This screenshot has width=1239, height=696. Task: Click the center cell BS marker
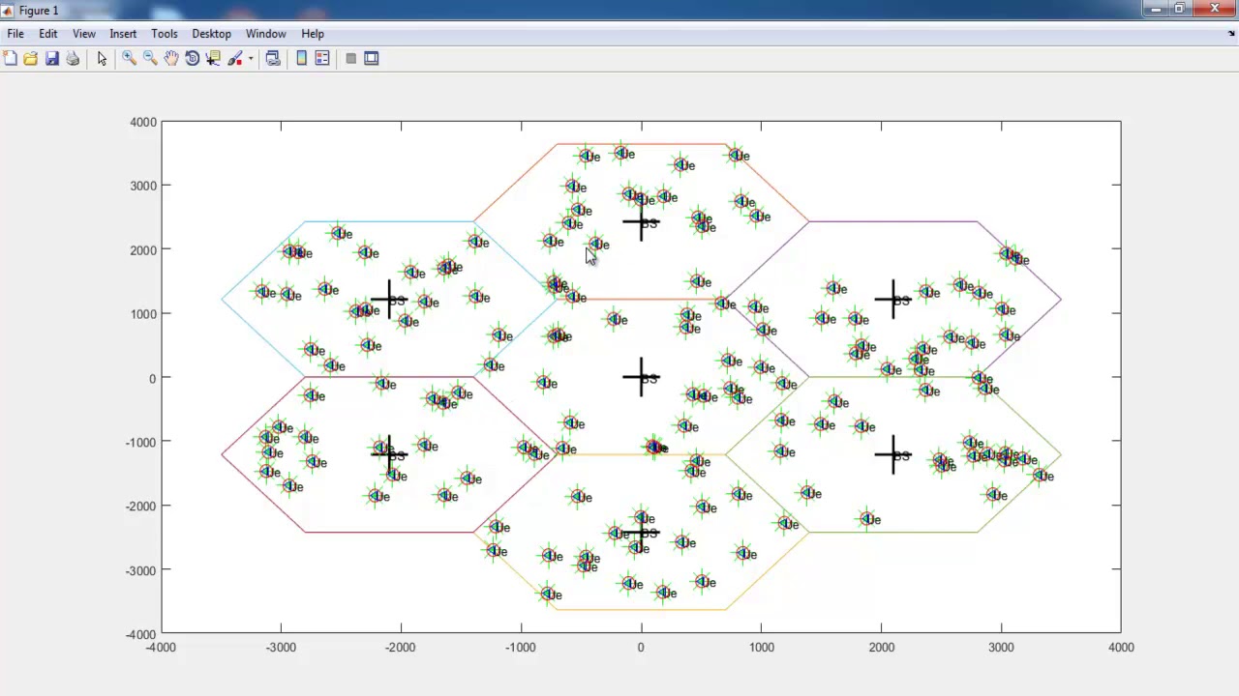[x=641, y=377]
